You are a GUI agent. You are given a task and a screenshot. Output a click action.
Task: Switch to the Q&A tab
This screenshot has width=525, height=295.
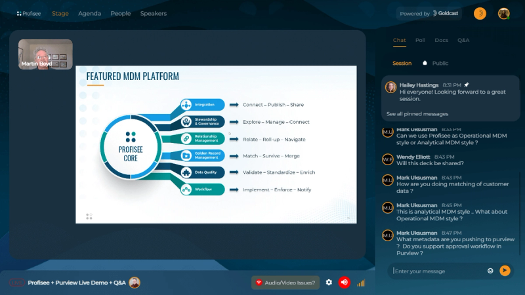point(463,40)
